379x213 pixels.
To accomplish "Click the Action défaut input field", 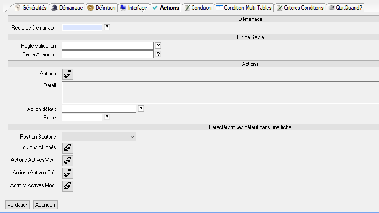I will coord(99,109).
